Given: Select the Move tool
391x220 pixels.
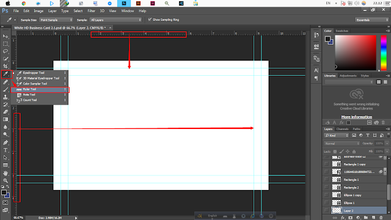Looking at the screenshot, I should (x=5, y=37).
